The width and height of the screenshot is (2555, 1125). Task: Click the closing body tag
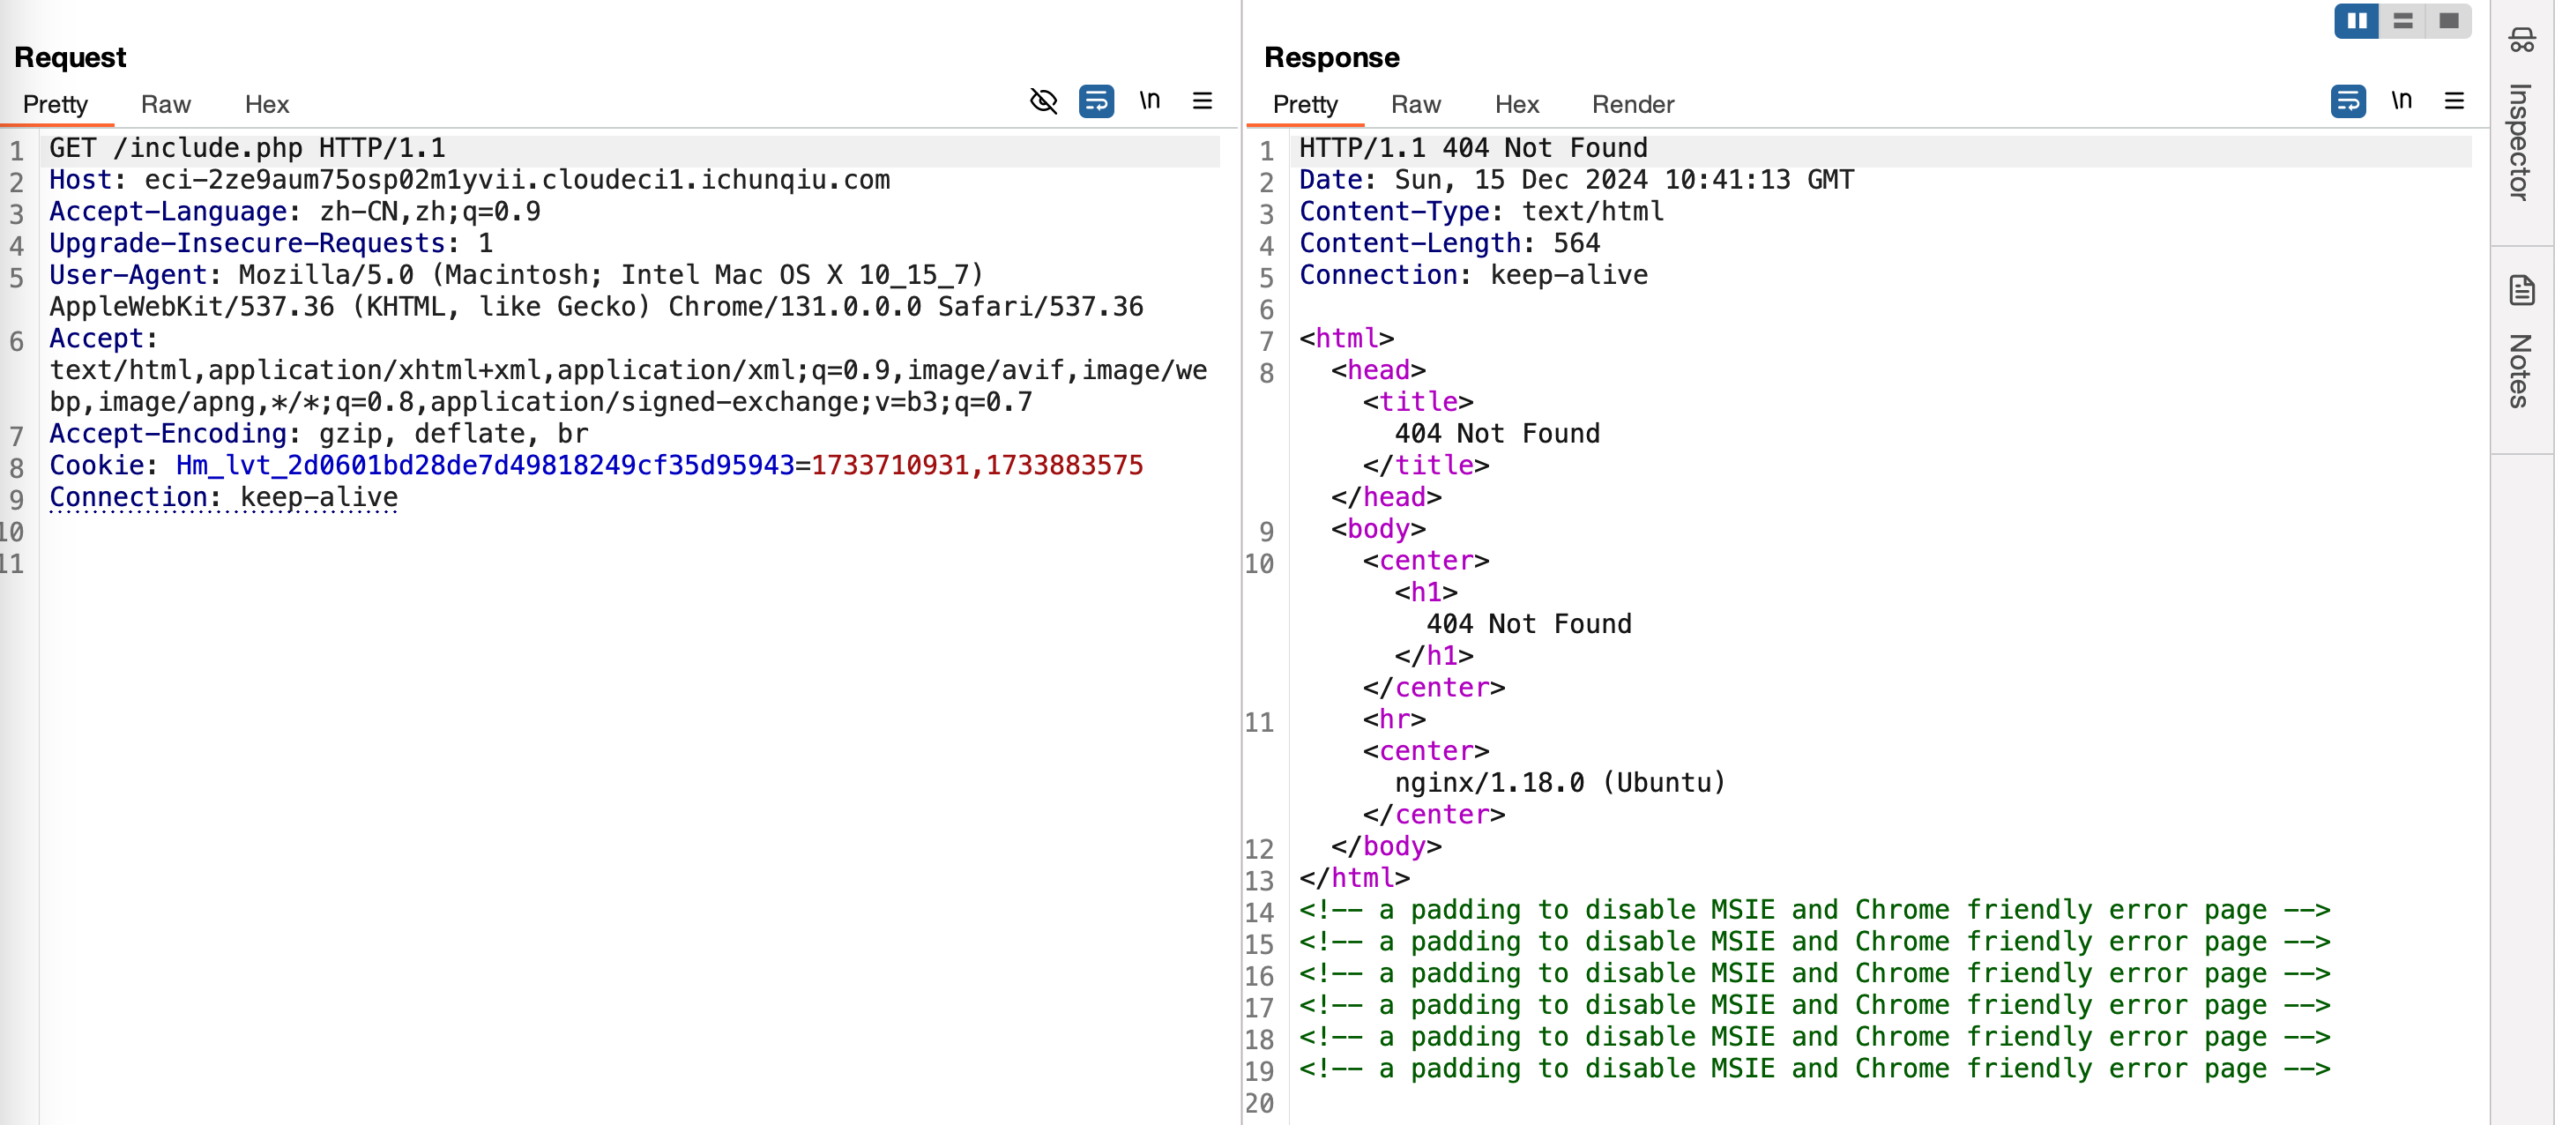point(1386,847)
